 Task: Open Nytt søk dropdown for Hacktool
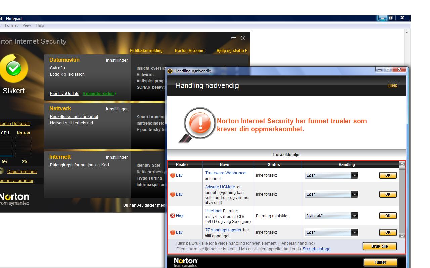tap(354, 216)
